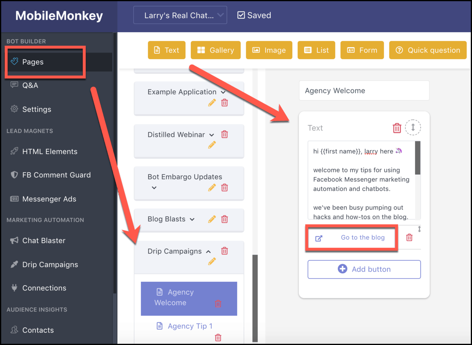This screenshot has width=472, height=345.
Task: Click the Agency Welcome page name field
Action: coord(364,91)
